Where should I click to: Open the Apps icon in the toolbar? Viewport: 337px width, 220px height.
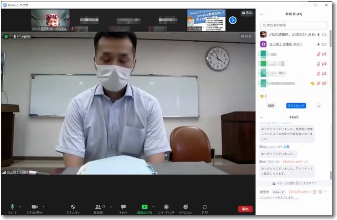click(204, 207)
